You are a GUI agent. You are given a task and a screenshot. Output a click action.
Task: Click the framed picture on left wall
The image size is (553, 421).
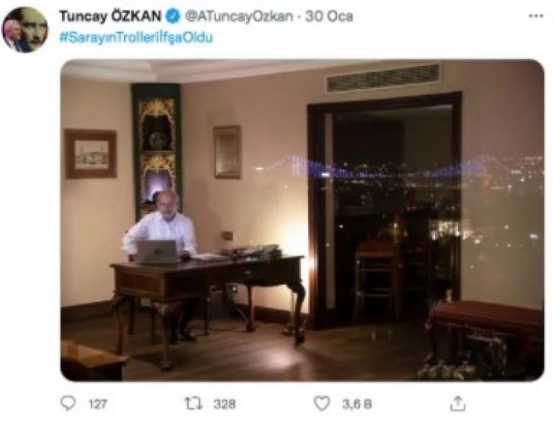coord(91,154)
